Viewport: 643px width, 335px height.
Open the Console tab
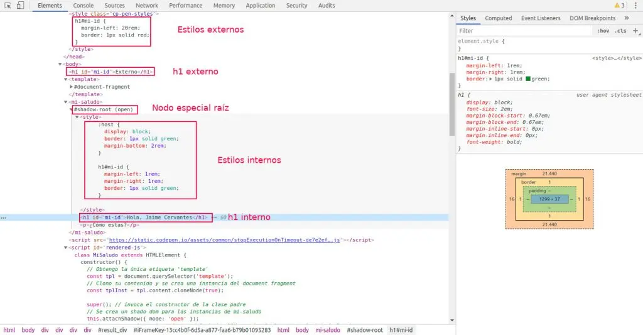tap(84, 5)
